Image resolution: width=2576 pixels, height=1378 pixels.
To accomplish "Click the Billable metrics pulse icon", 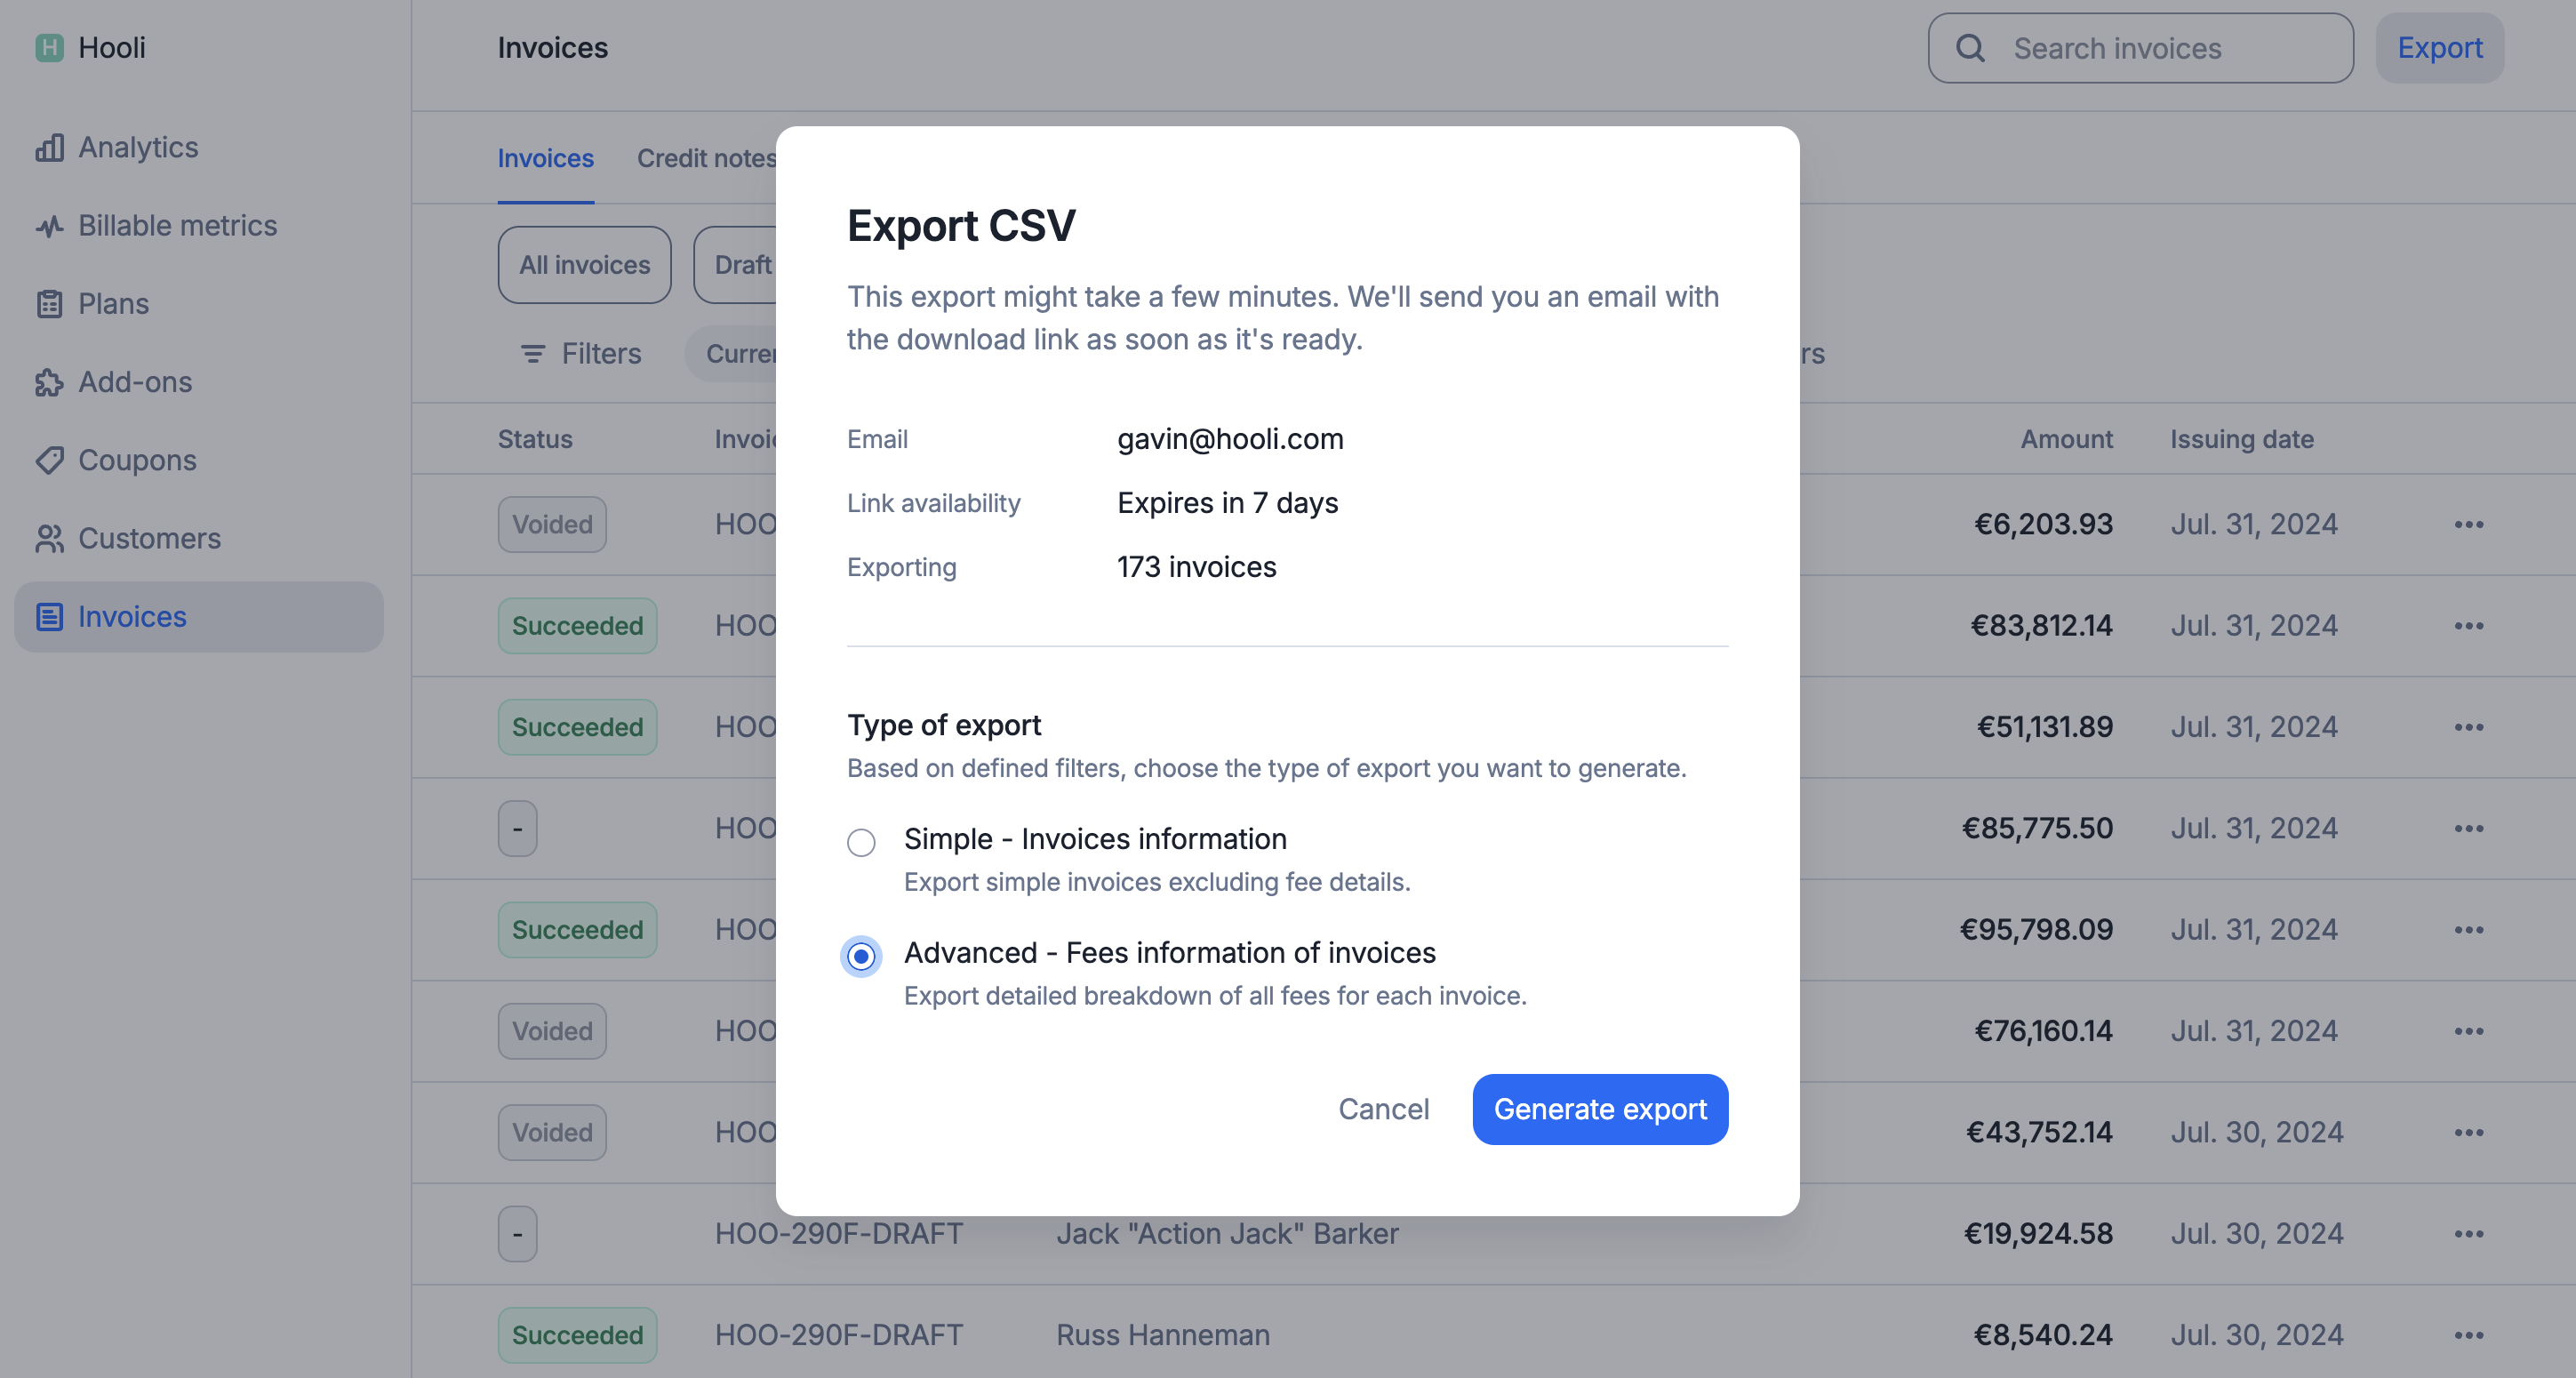I will click(x=49, y=226).
